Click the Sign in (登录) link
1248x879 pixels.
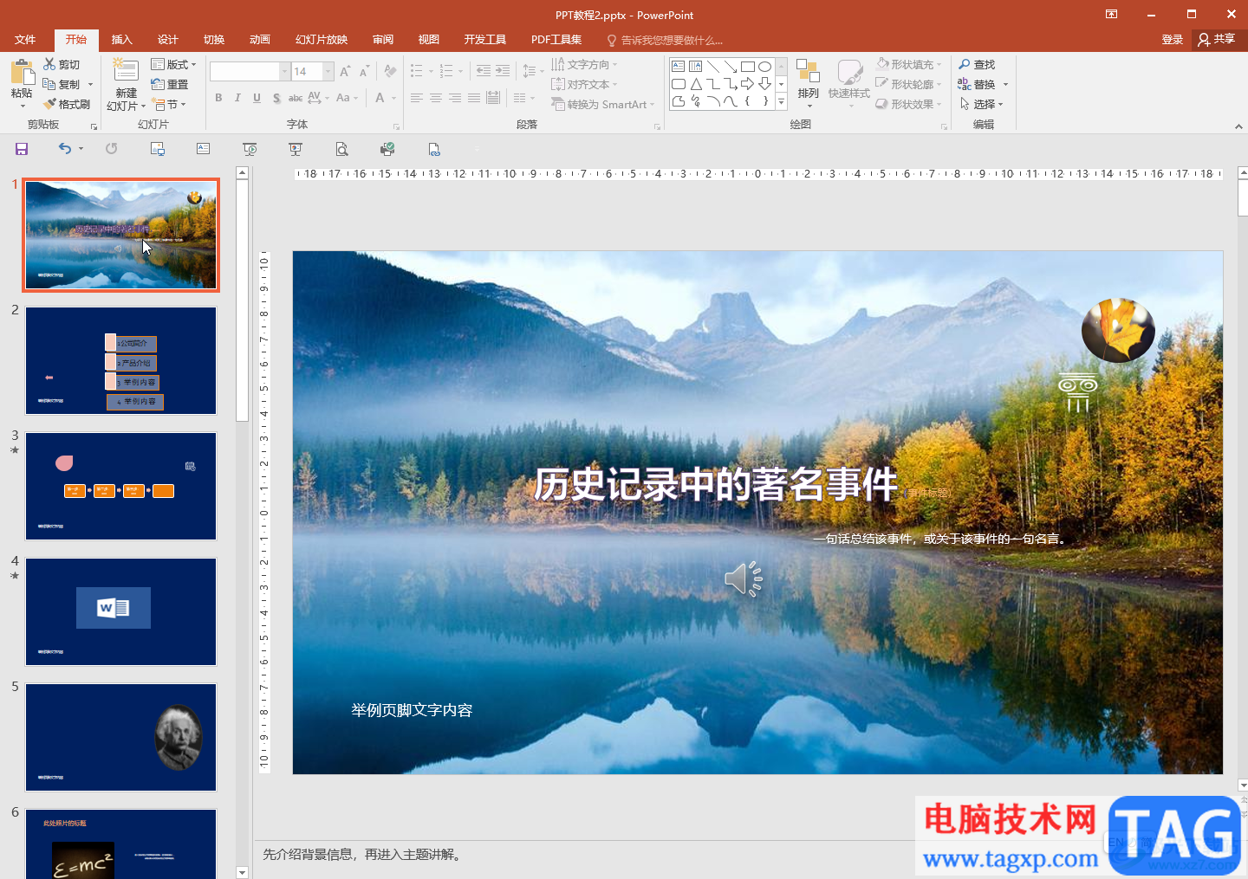click(x=1173, y=40)
